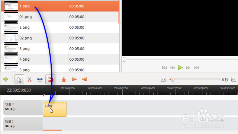
Task: Click thumbnail of 2.png
Action: (x=11, y=27)
